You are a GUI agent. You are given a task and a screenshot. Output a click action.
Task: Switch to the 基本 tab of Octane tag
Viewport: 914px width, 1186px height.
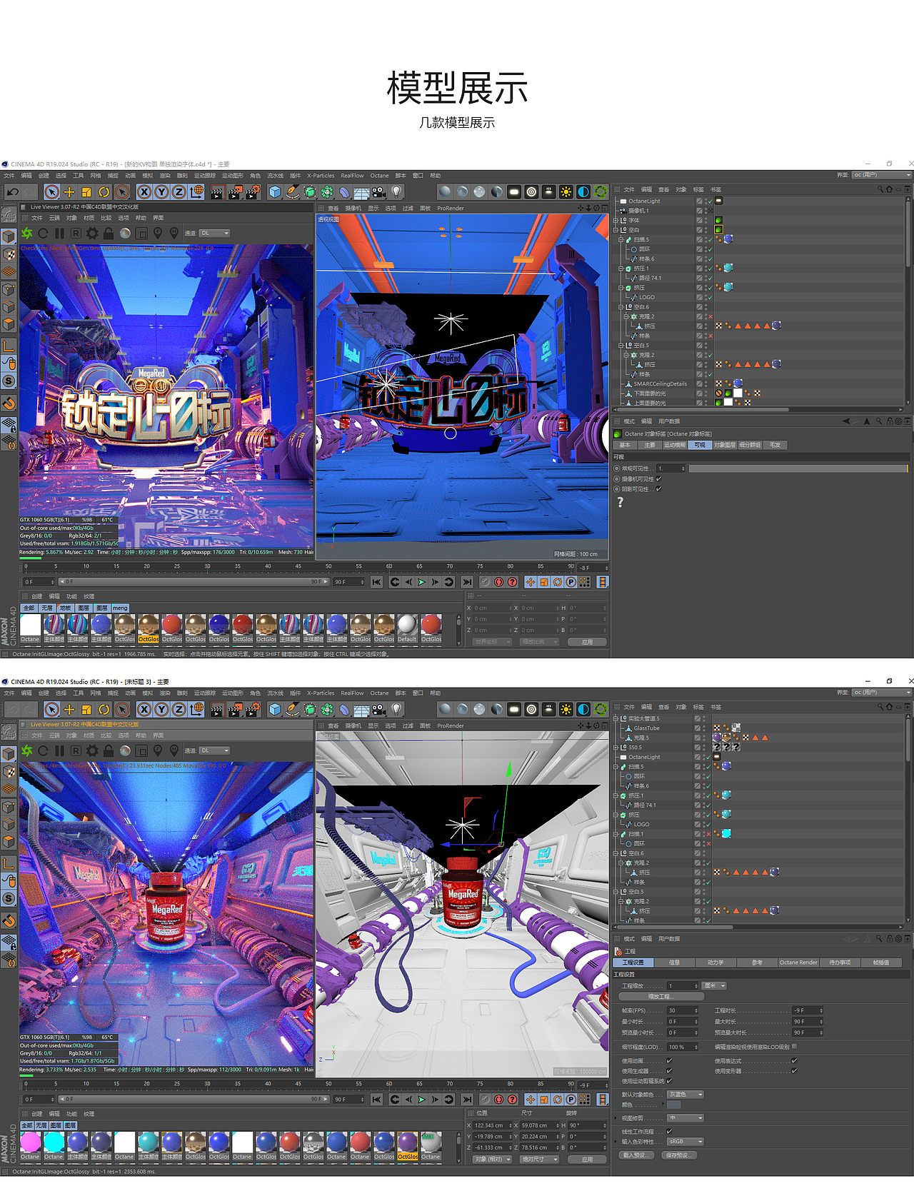[625, 445]
